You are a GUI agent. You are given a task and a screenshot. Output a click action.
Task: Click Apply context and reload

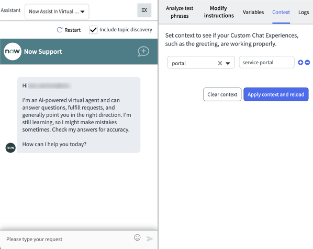(276, 94)
